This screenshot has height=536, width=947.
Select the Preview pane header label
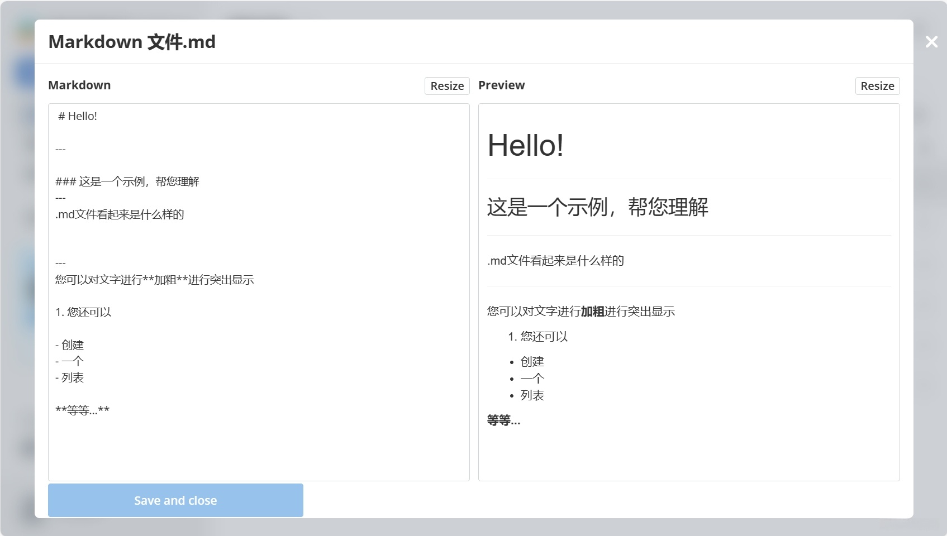[501, 85]
